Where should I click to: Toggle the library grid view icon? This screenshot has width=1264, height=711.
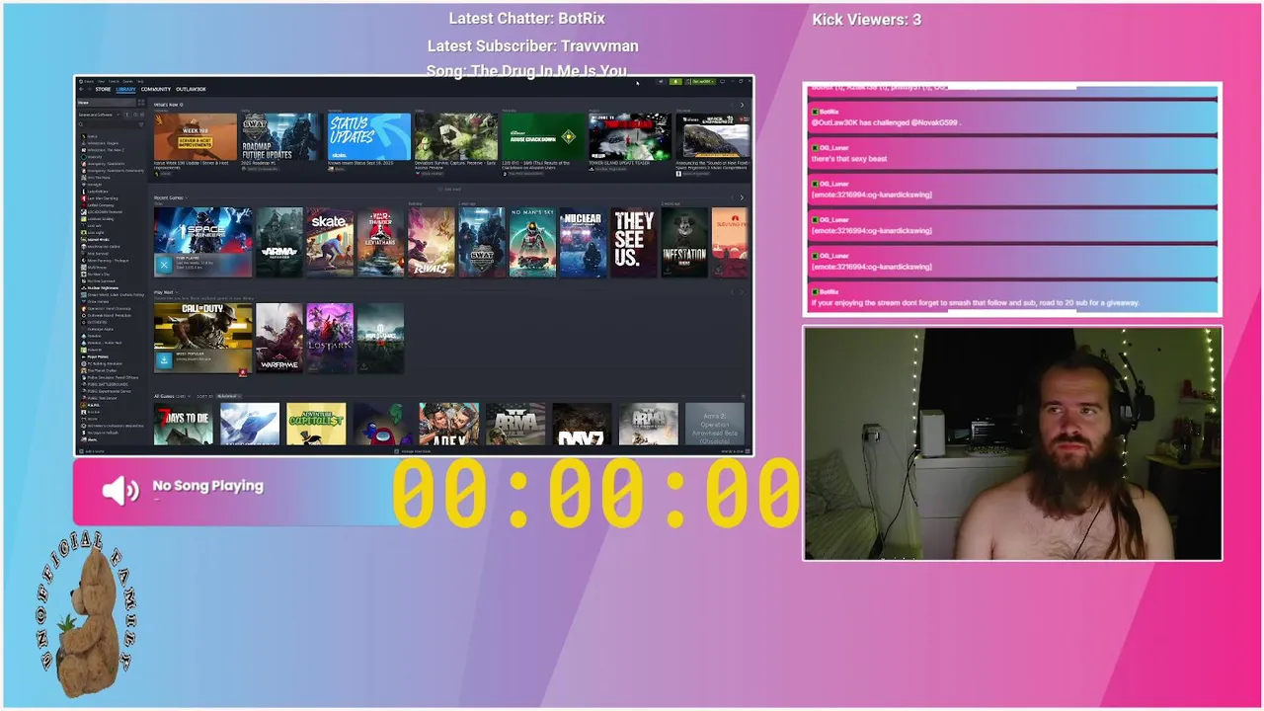click(141, 103)
